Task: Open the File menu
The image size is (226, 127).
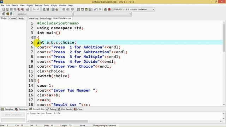Action: coord(2,6)
